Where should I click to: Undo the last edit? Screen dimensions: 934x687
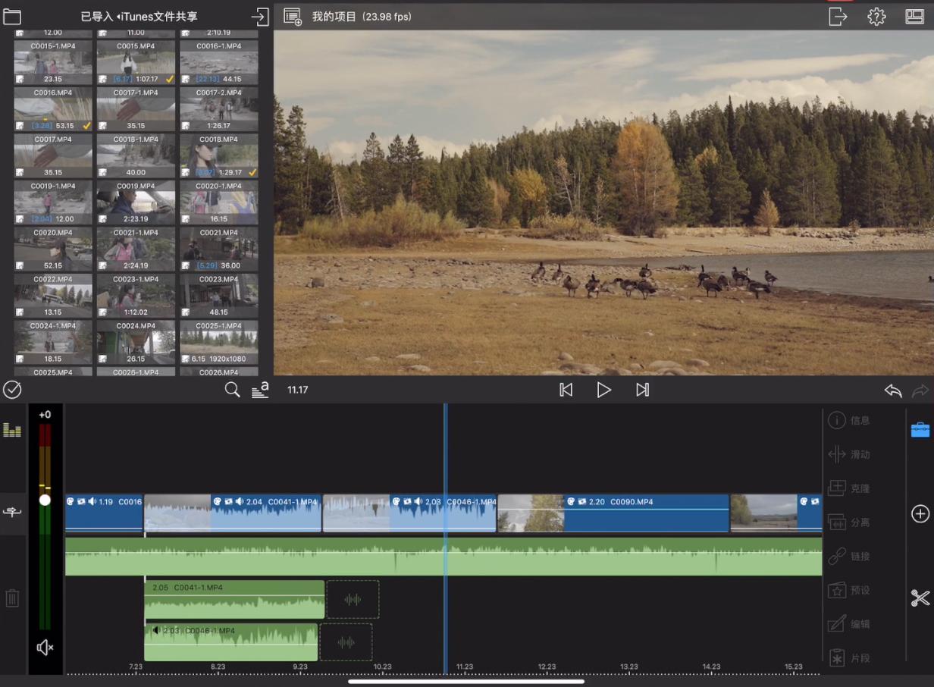(893, 391)
